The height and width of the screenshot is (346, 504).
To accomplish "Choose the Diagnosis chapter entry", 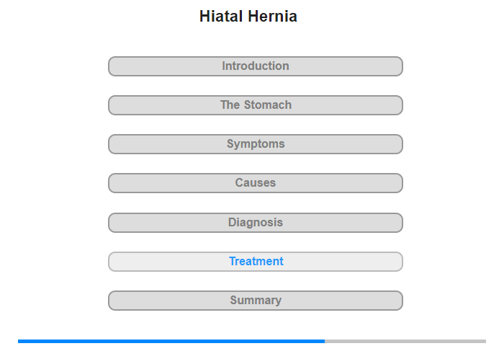I will click(256, 223).
